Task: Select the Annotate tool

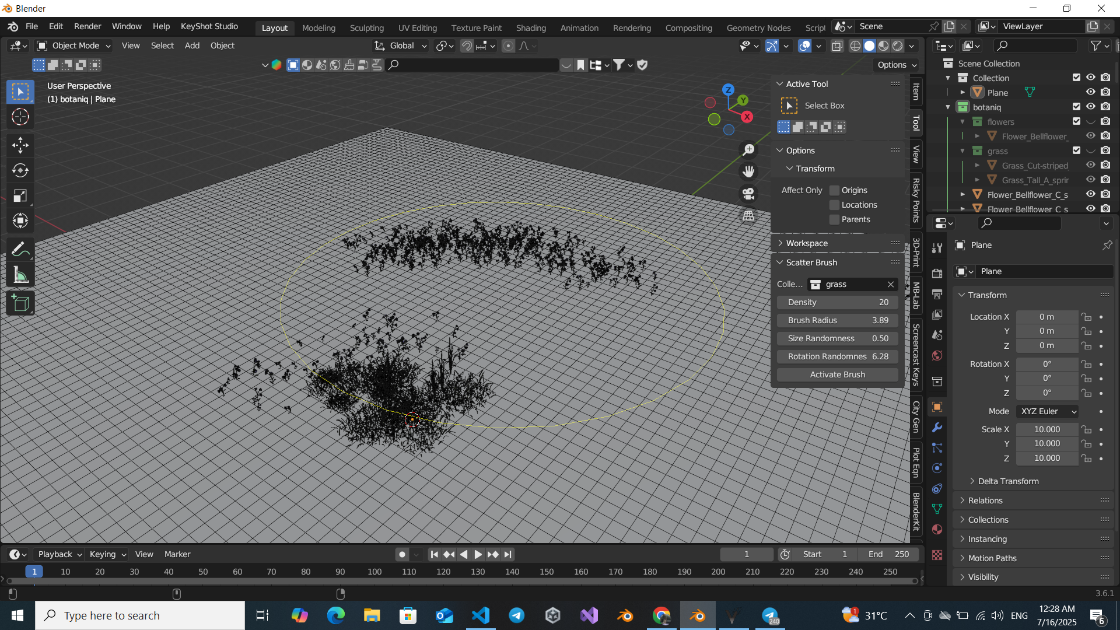Action: (20, 249)
